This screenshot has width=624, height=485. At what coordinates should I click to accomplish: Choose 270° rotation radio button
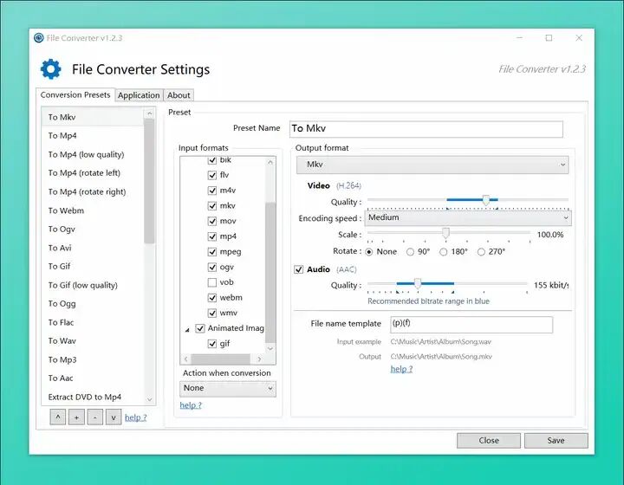pyautogui.click(x=481, y=252)
